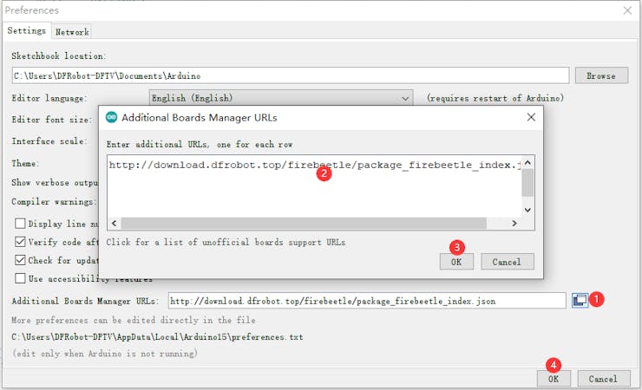Click the Additional Boards Manager URLs input field

367,301
